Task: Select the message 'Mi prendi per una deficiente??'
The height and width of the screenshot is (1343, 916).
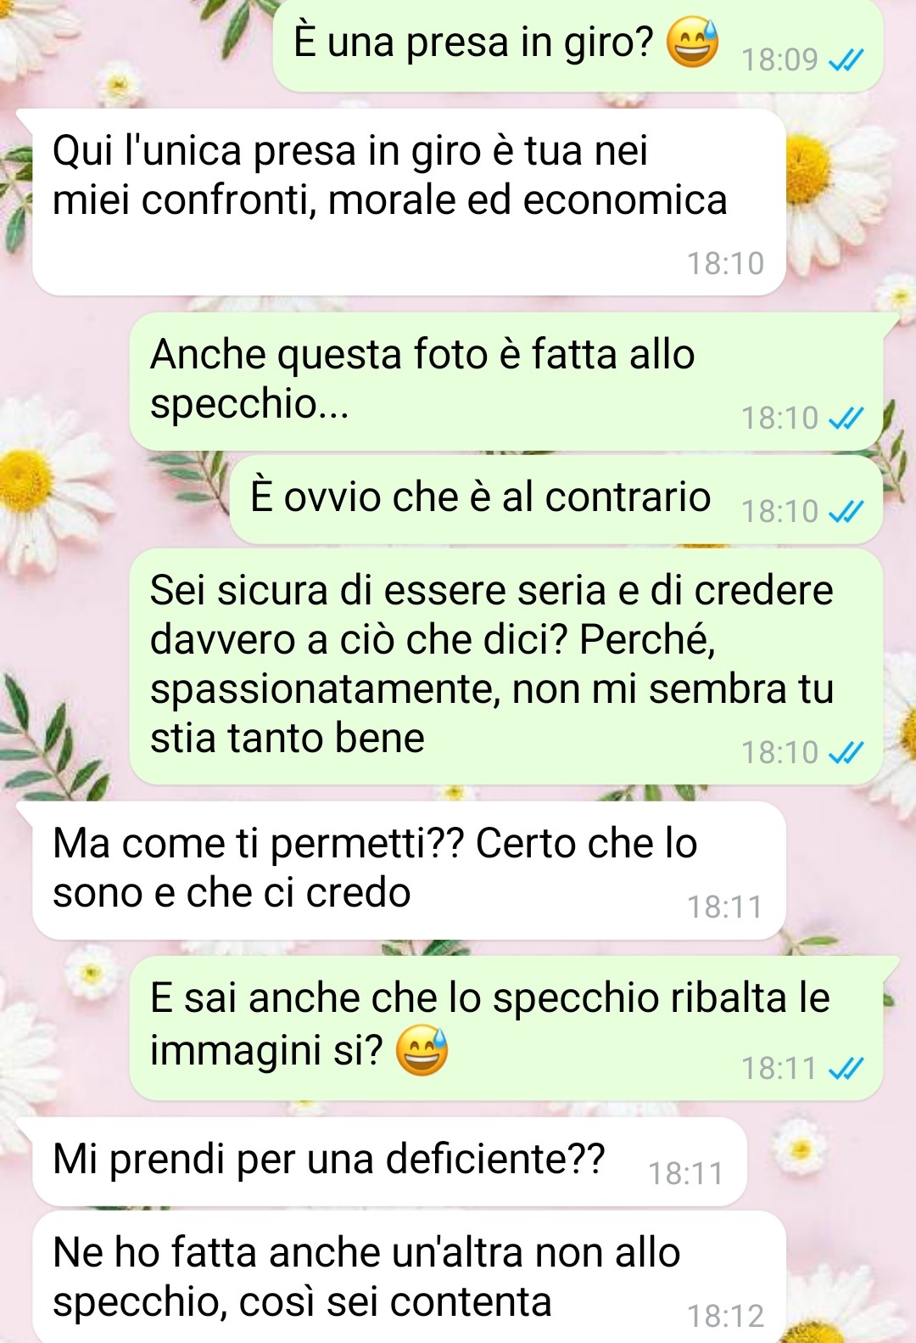Action: [x=389, y=1162]
